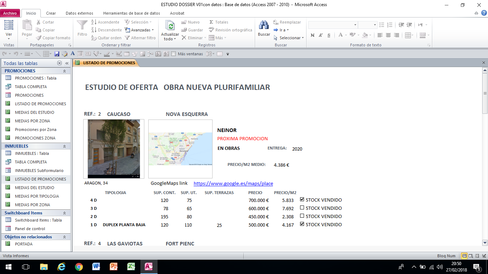This screenshot has height=274, width=488.
Task: Toggle STOCK VENDIDO checkbox for 4 D row
Action: tap(302, 200)
